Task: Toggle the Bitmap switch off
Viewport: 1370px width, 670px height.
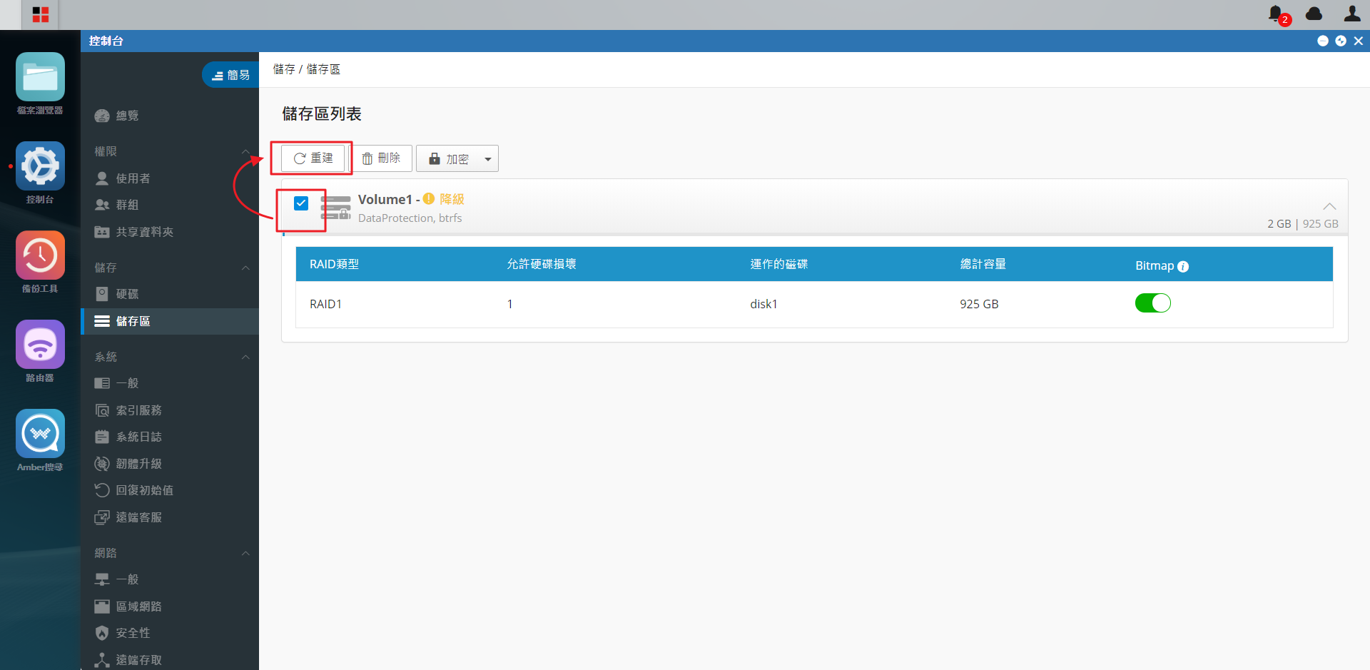Action: (1153, 303)
